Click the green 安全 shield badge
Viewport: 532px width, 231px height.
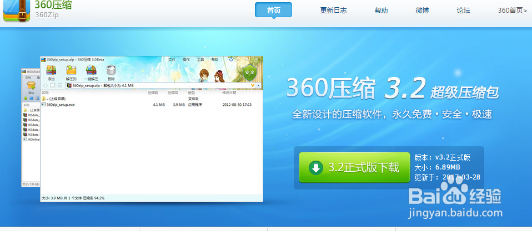pos(250,73)
